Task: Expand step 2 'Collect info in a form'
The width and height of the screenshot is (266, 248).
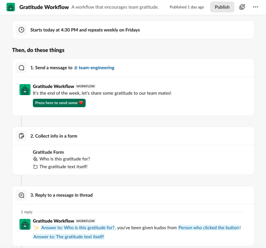Action: (x=56, y=136)
